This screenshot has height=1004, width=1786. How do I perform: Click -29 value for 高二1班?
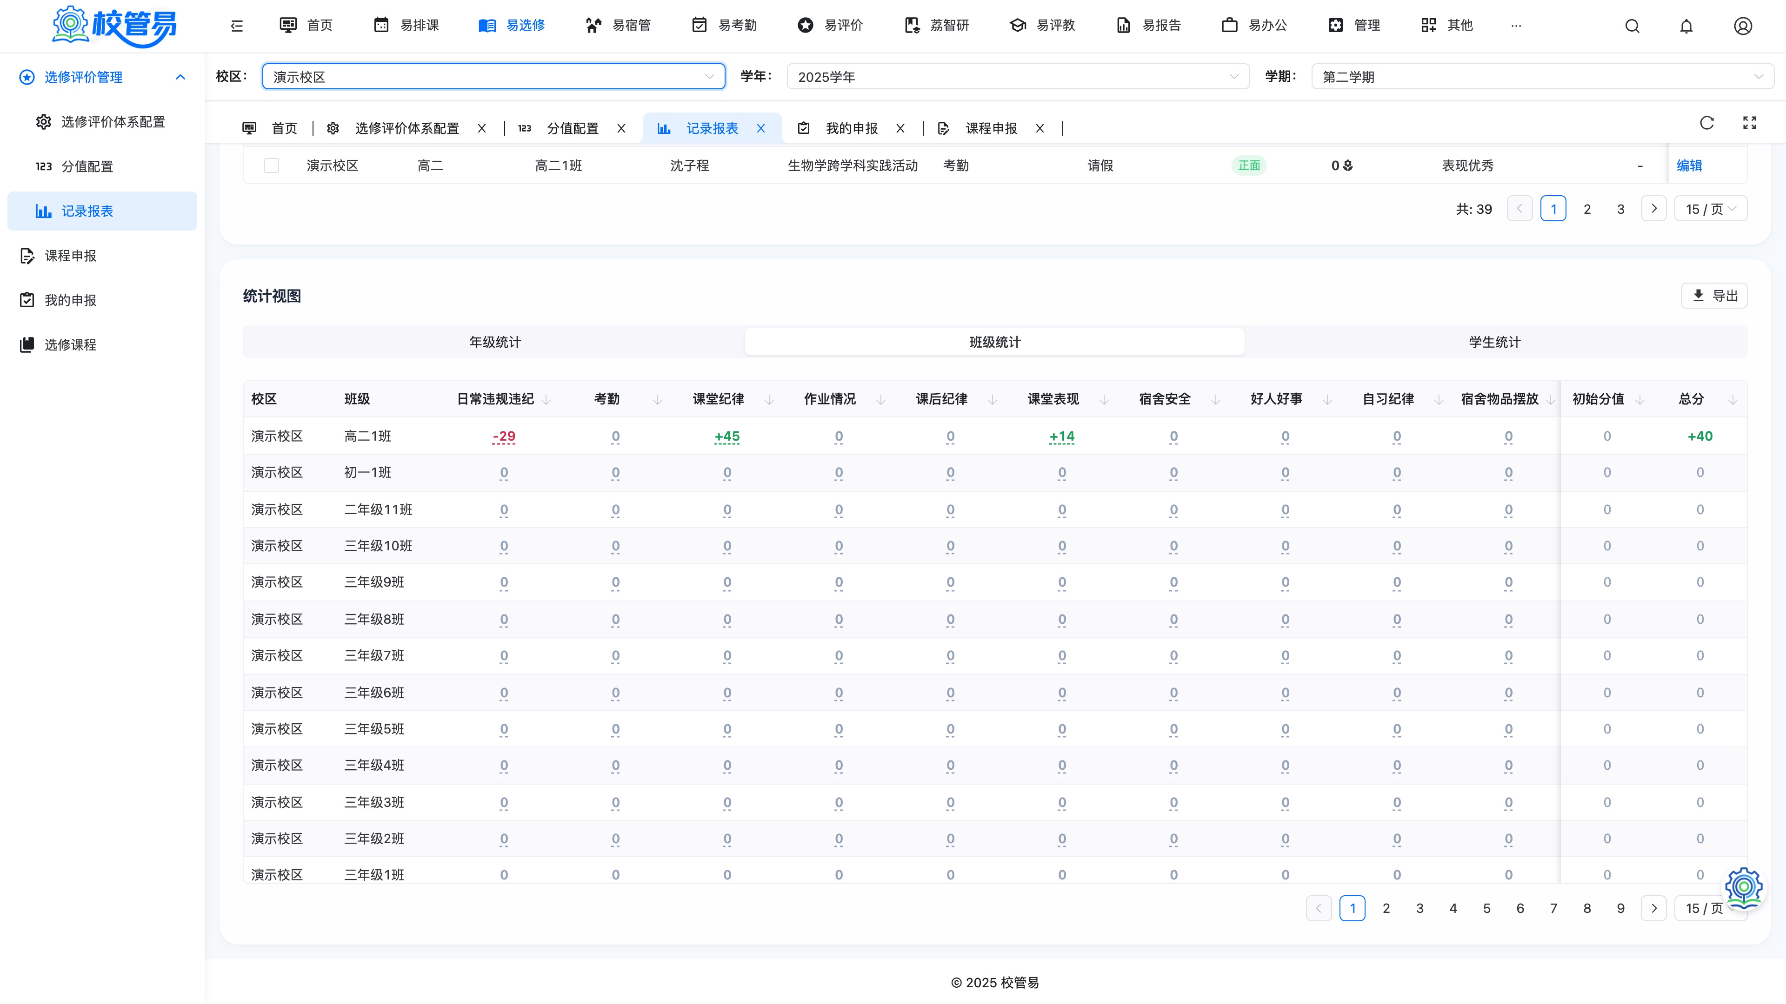tap(504, 436)
